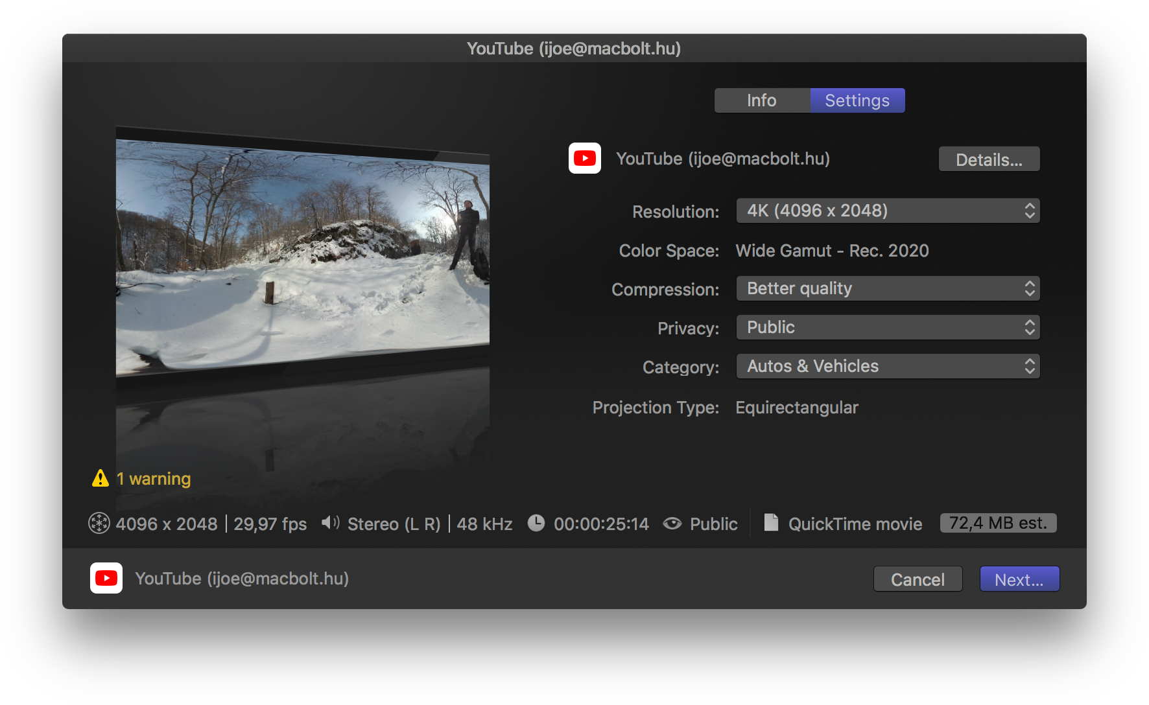The image size is (1149, 705).
Task: Click the document icon beside QuickTime movie
Action: pos(771,522)
